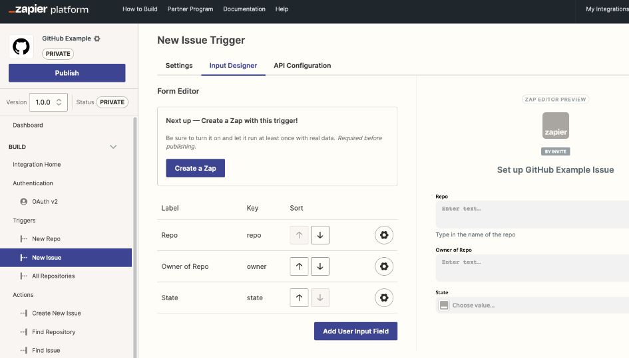Click the PRIVATE badge under GitHub Example
The height and width of the screenshot is (358, 629).
click(58, 54)
